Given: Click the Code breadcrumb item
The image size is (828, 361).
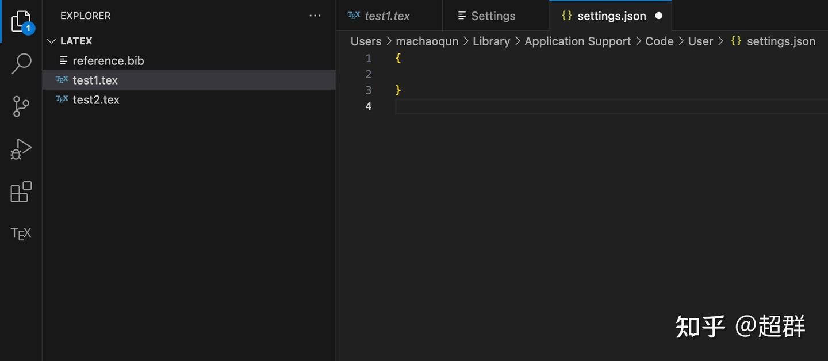Looking at the screenshot, I should click(659, 41).
